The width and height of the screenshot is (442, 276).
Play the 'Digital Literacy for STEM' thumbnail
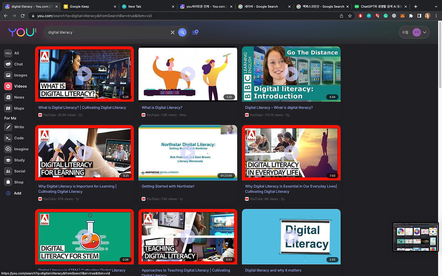click(84, 237)
